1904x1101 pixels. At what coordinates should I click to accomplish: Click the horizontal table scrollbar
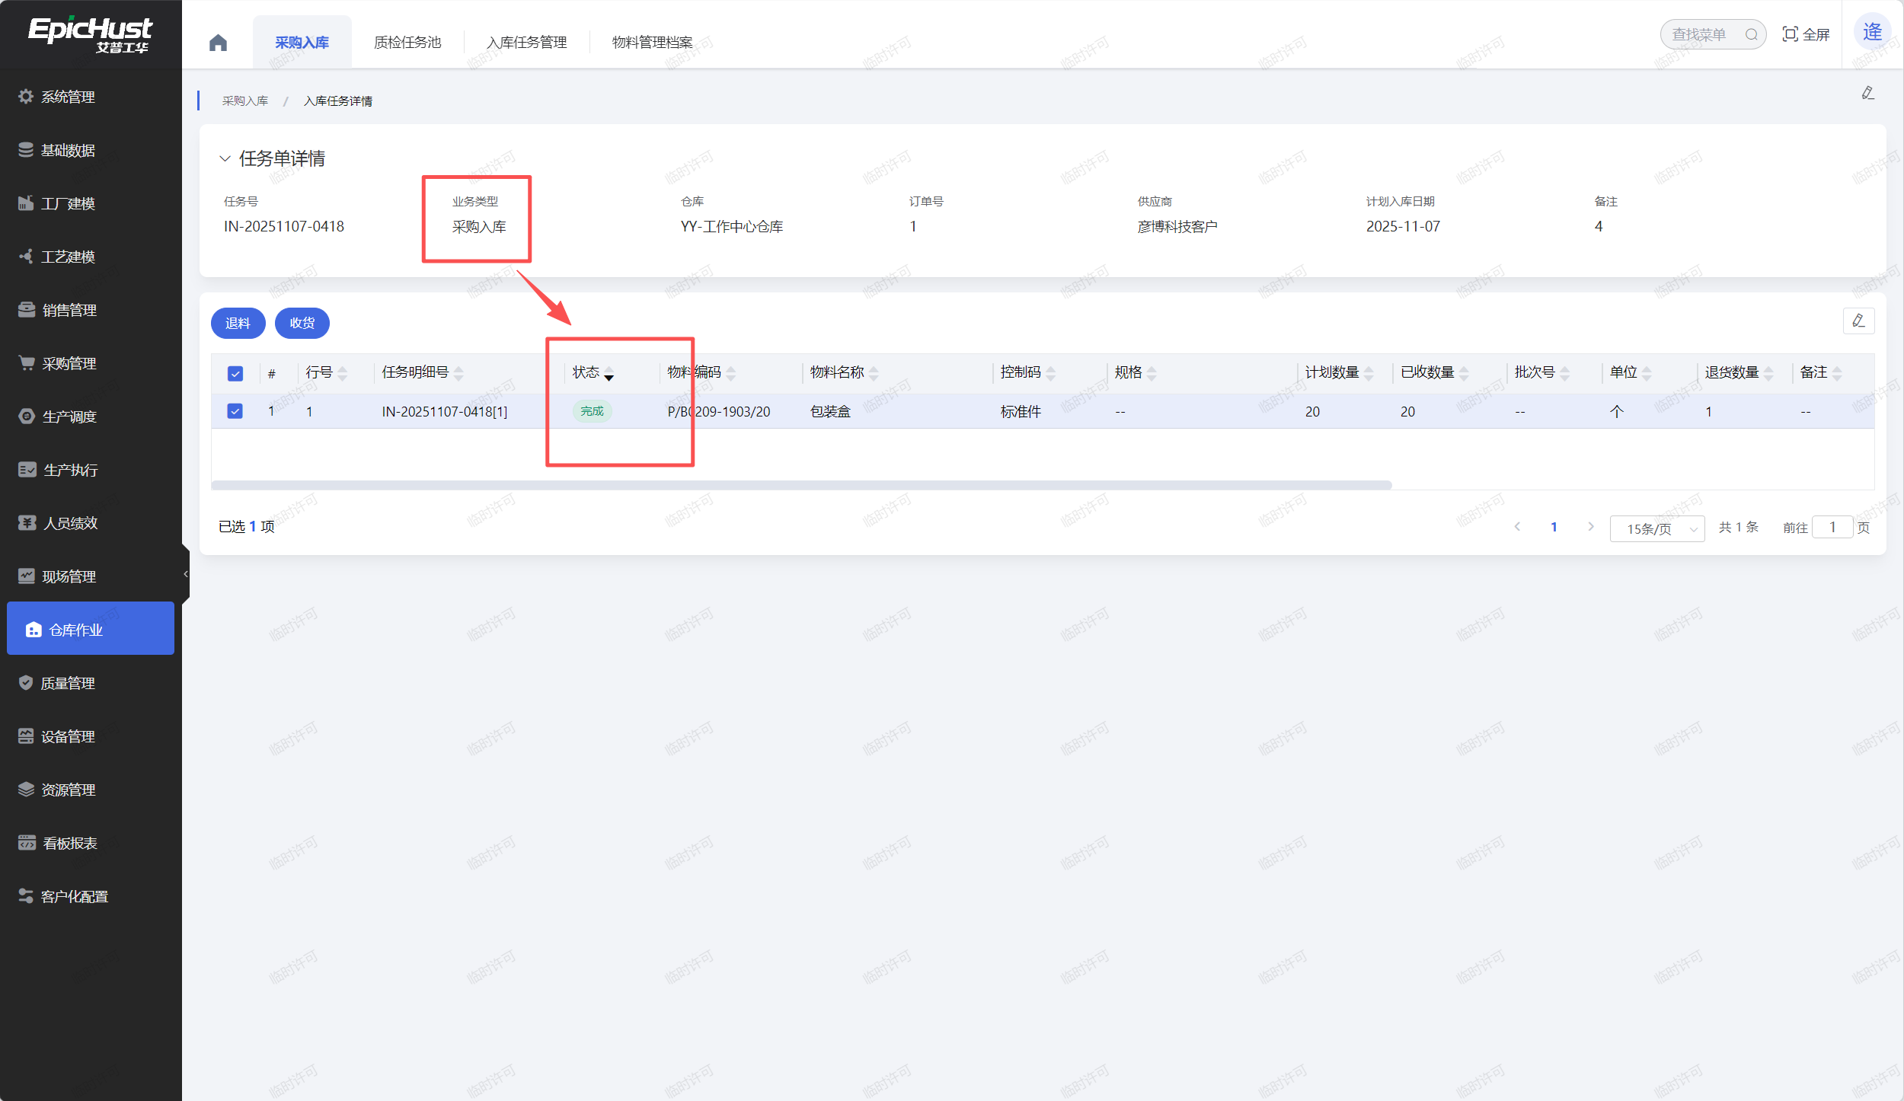[x=800, y=485]
